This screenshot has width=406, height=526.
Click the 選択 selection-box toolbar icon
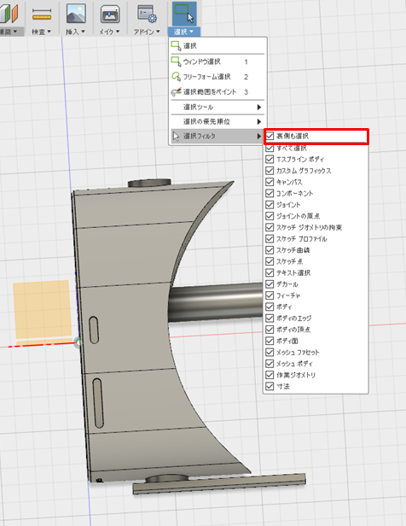[184, 14]
